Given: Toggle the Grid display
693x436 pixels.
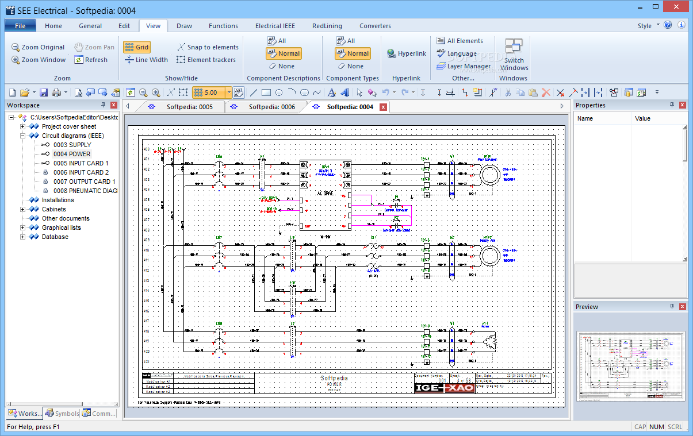Looking at the screenshot, I should (x=137, y=47).
